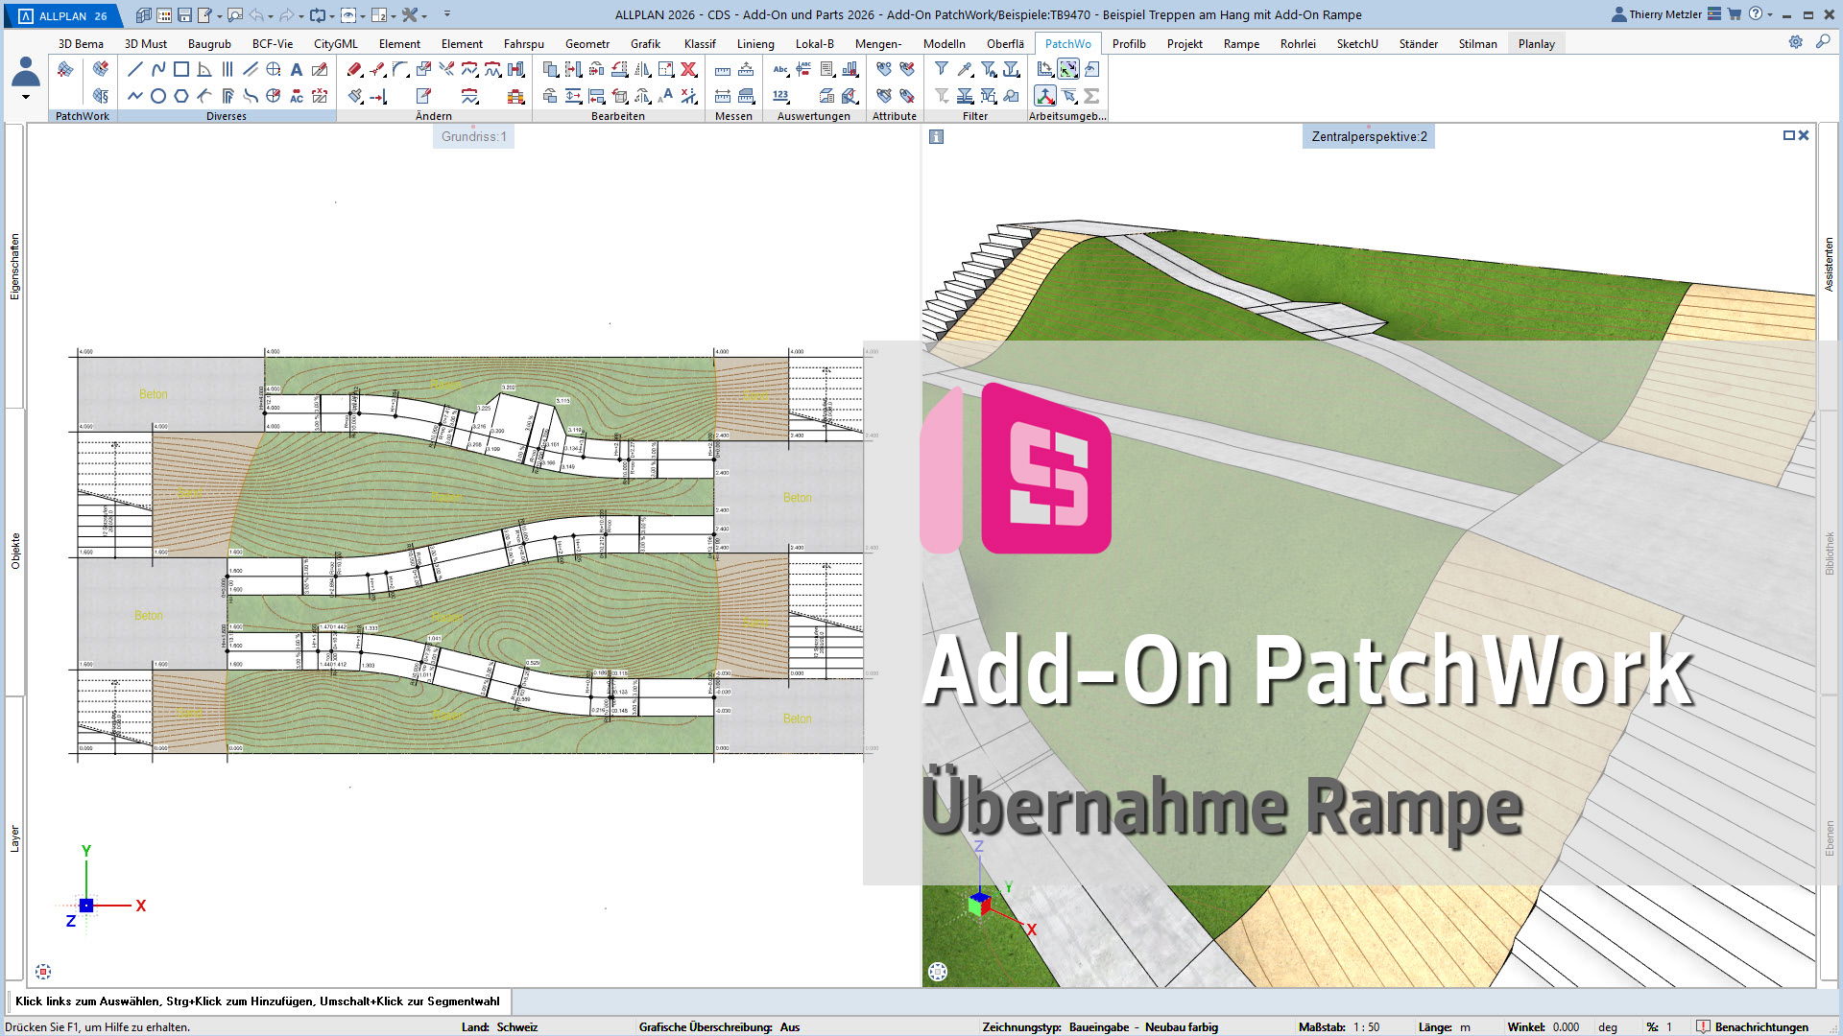Click the sigma sum icon
The height and width of the screenshot is (1036, 1843).
[x=1090, y=96]
